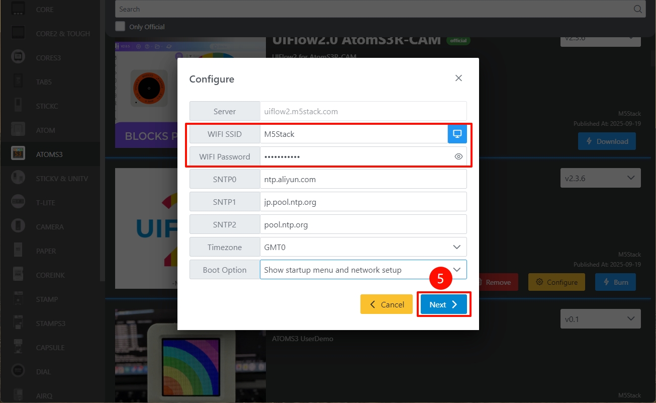The image size is (656, 403).
Task: Open the second firmware v2.3.6 dropdown
Action: coord(600,178)
